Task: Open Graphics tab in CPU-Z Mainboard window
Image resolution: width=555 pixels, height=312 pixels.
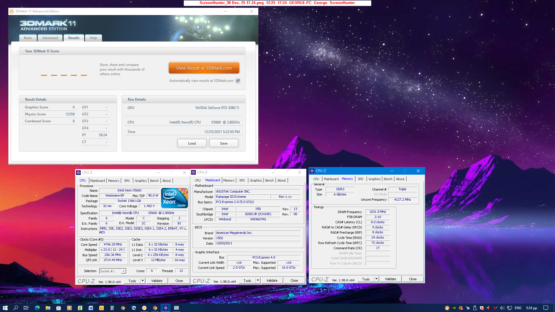Action: coord(256,180)
